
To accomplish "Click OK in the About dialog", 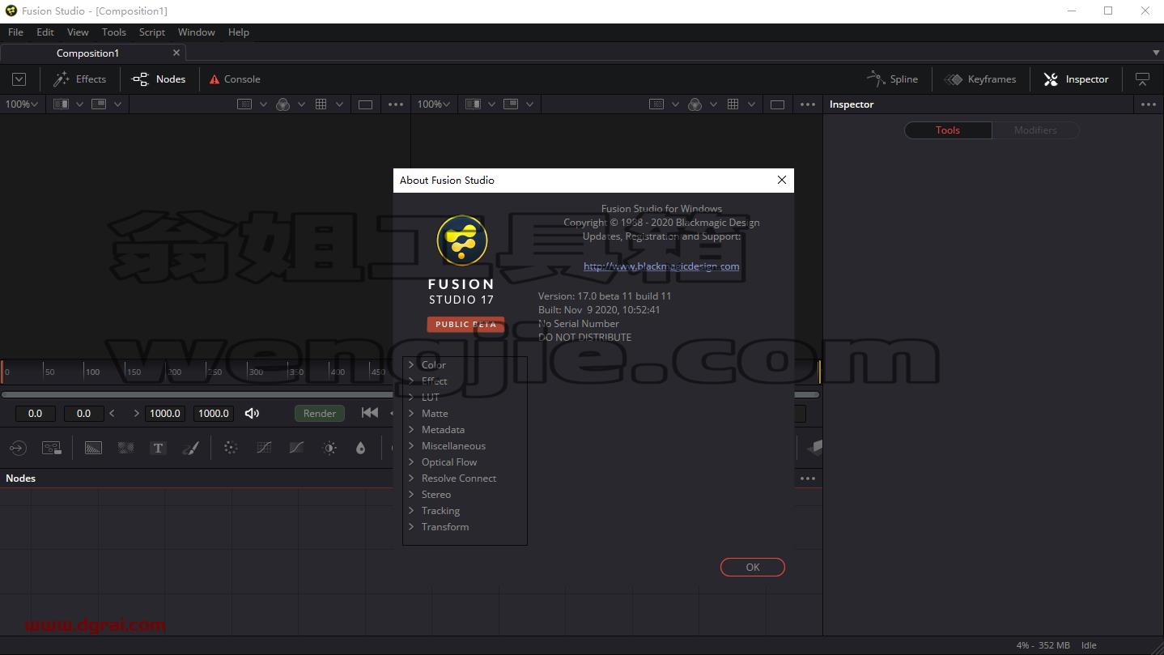I will 753,567.
